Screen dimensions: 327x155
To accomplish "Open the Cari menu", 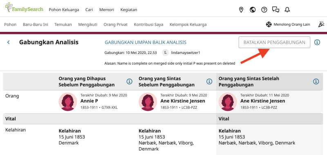I will click(89, 10).
